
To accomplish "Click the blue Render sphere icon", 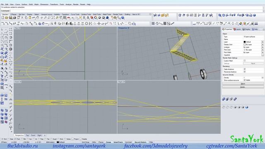I will click(x=107, y=18).
